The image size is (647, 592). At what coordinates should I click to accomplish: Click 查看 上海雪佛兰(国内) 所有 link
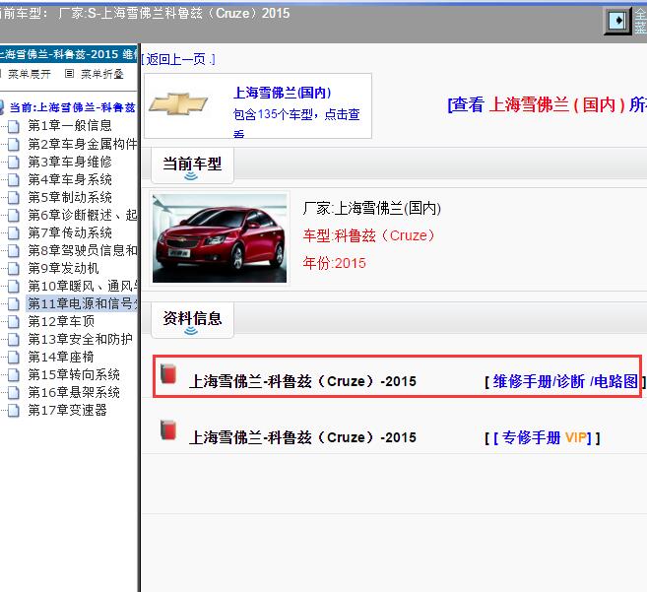tap(548, 104)
